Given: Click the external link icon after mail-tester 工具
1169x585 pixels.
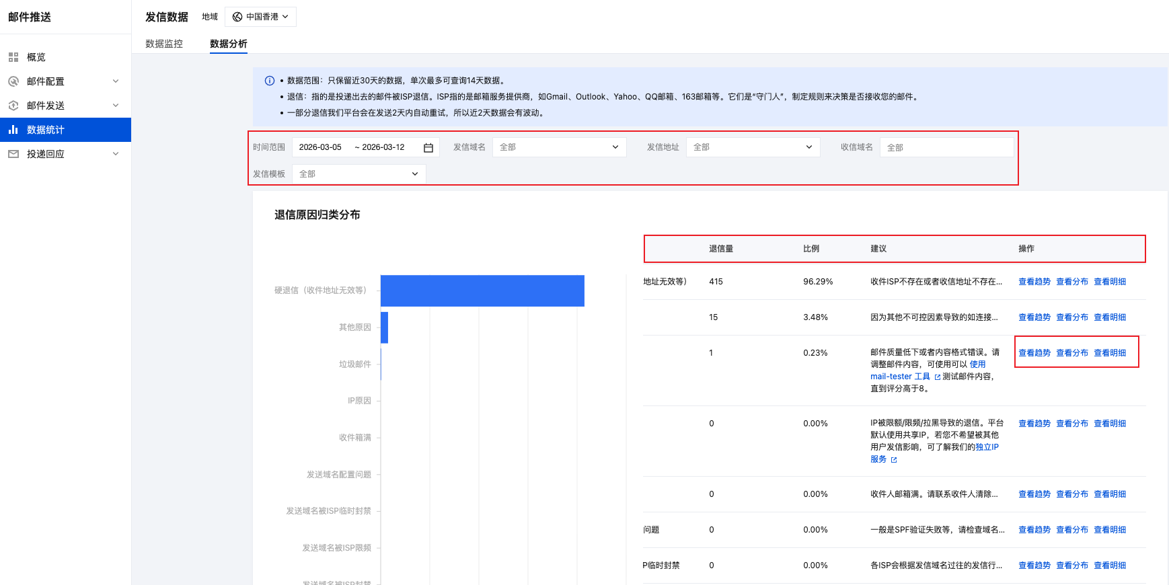Looking at the screenshot, I should (938, 377).
